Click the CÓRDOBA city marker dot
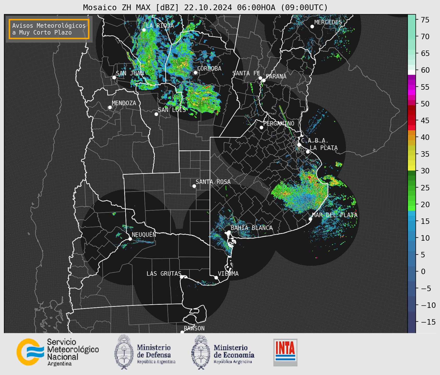Image resolution: width=440 pixels, height=375 pixels. click(x=195, y=72)
